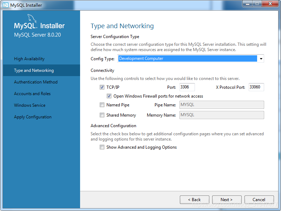281x211 pixels.
Task: Click the Memory Name field
Action: coord(222,115)
